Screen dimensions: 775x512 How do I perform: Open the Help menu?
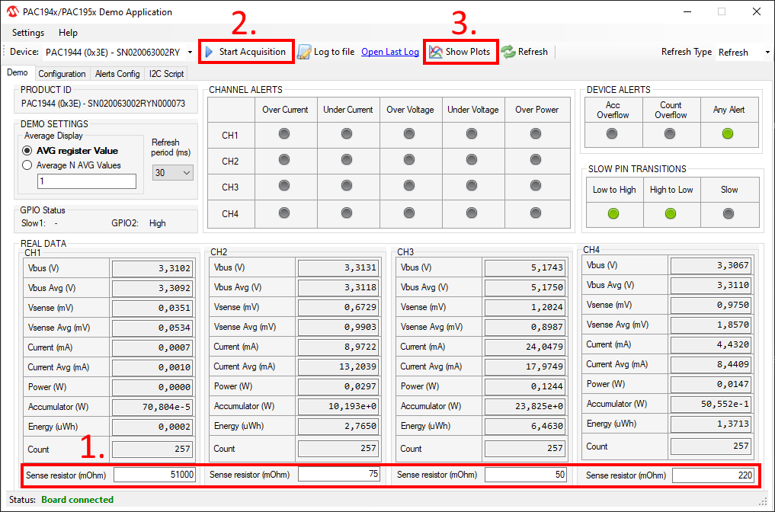point(69,33)
